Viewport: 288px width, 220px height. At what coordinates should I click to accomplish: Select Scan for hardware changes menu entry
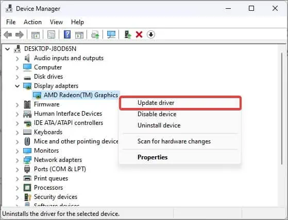180,141
